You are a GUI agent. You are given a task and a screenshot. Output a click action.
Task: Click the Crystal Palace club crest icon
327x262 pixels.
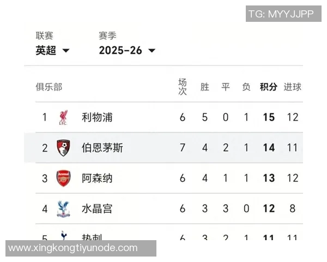point(63,209)
